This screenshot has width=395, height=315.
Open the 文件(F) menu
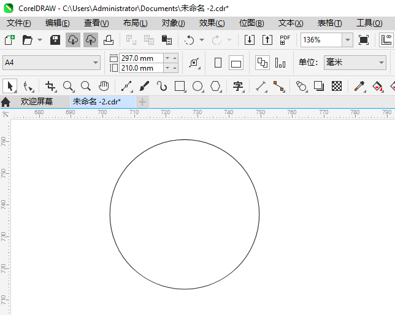[19, 23]
